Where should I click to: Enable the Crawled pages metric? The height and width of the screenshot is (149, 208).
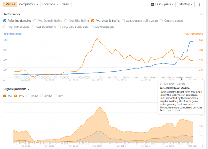click(92, 27)
